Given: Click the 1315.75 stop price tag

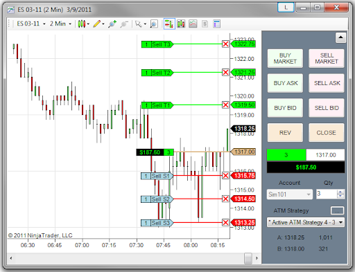Looking at the screenshot, I should point(243,176).
